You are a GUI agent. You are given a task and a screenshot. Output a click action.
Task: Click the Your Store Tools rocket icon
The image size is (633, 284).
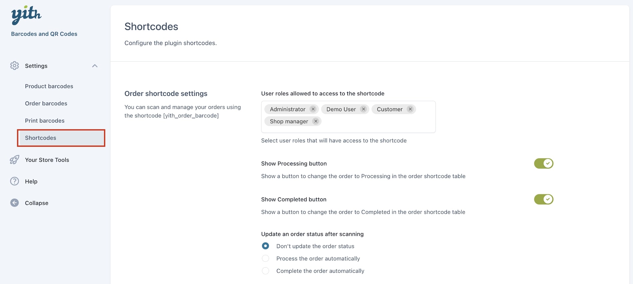[14, 160]
